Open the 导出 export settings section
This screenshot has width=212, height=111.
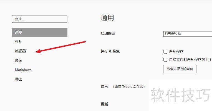(x=19, y=79)
